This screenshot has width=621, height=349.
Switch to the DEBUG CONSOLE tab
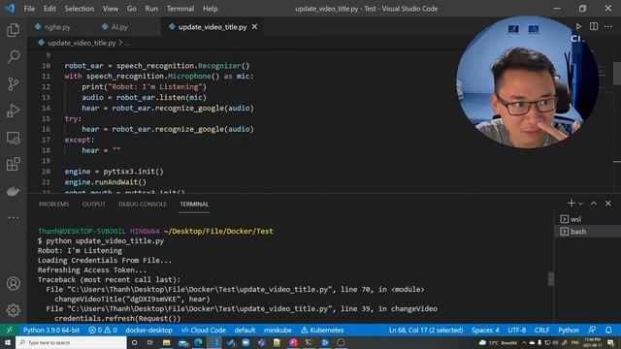click(143, 205)
